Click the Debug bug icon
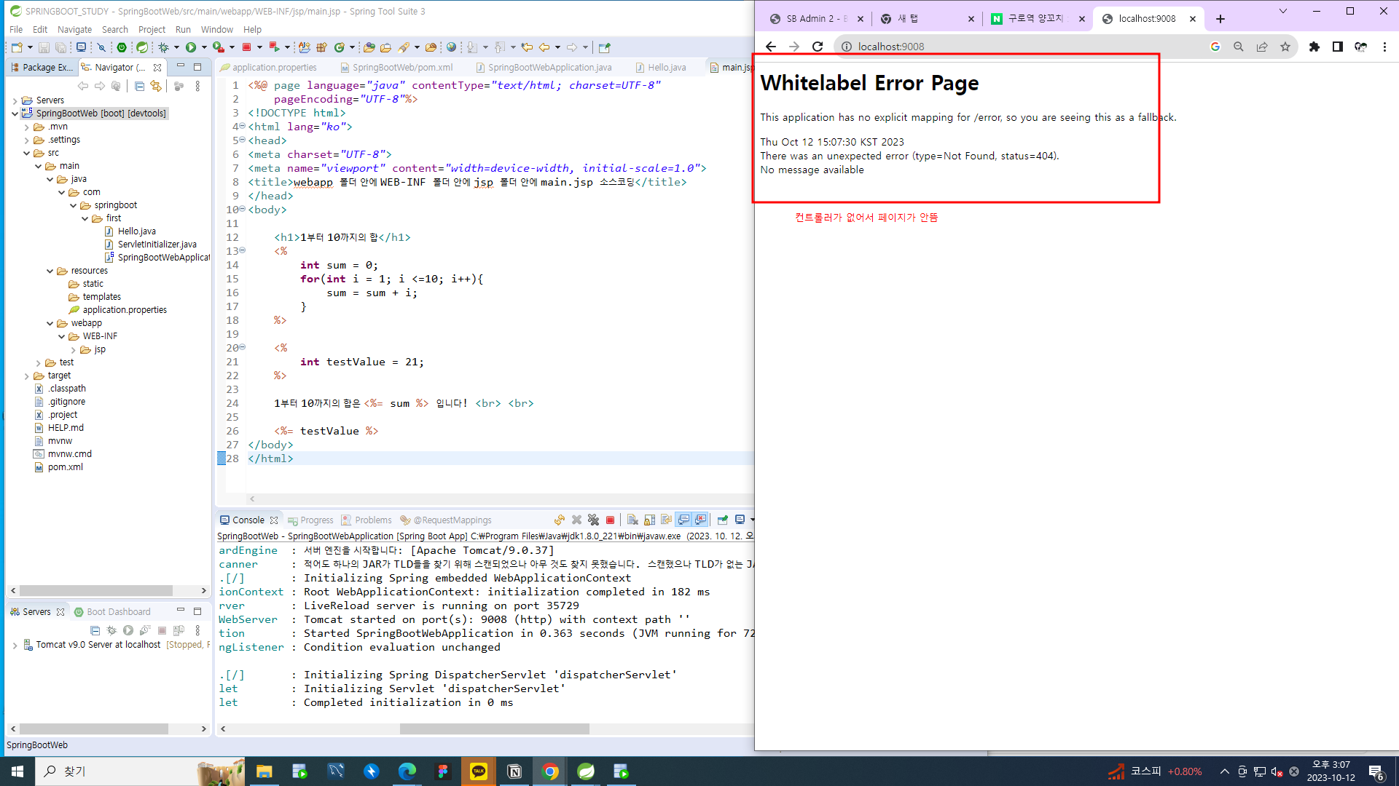 (163, 47)
